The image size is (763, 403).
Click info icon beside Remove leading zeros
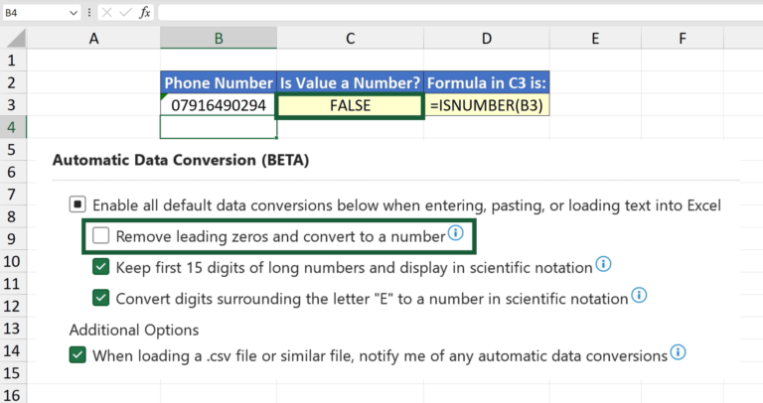[456, 233]
